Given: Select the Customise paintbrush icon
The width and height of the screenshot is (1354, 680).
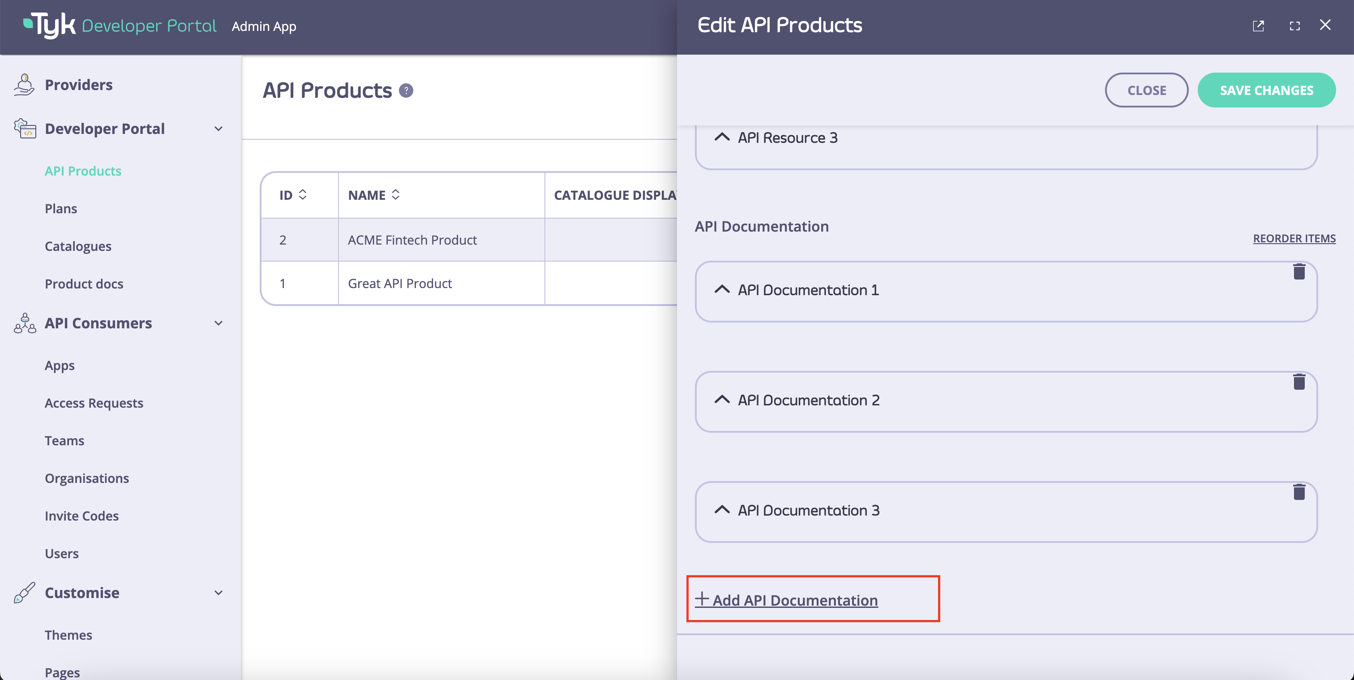Looking at the screenshot, I should tap(24, 593).
